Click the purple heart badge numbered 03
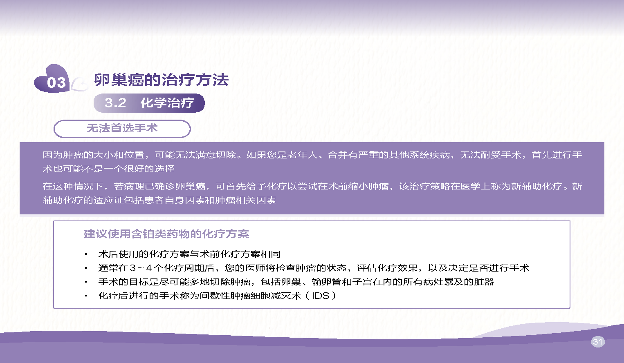This screenshot has width=624, height=363. 52,80
